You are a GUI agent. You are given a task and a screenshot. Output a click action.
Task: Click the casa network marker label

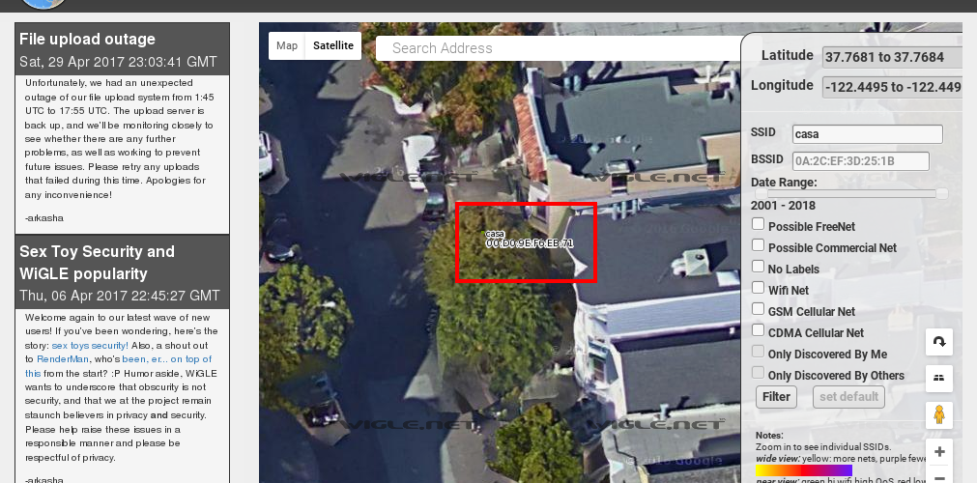[x=530, y=240]
